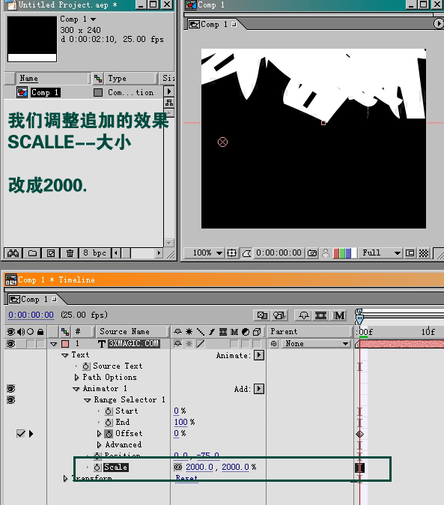Click the hide shy layers button in Timeline
This screenshot has width=444, height=505.
[304, 315]
